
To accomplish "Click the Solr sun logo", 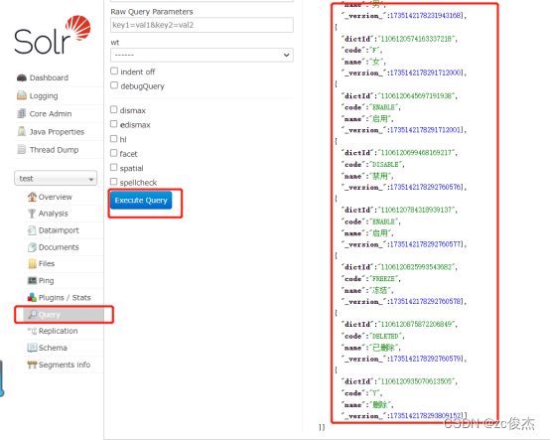I will [x=77, y=28].
